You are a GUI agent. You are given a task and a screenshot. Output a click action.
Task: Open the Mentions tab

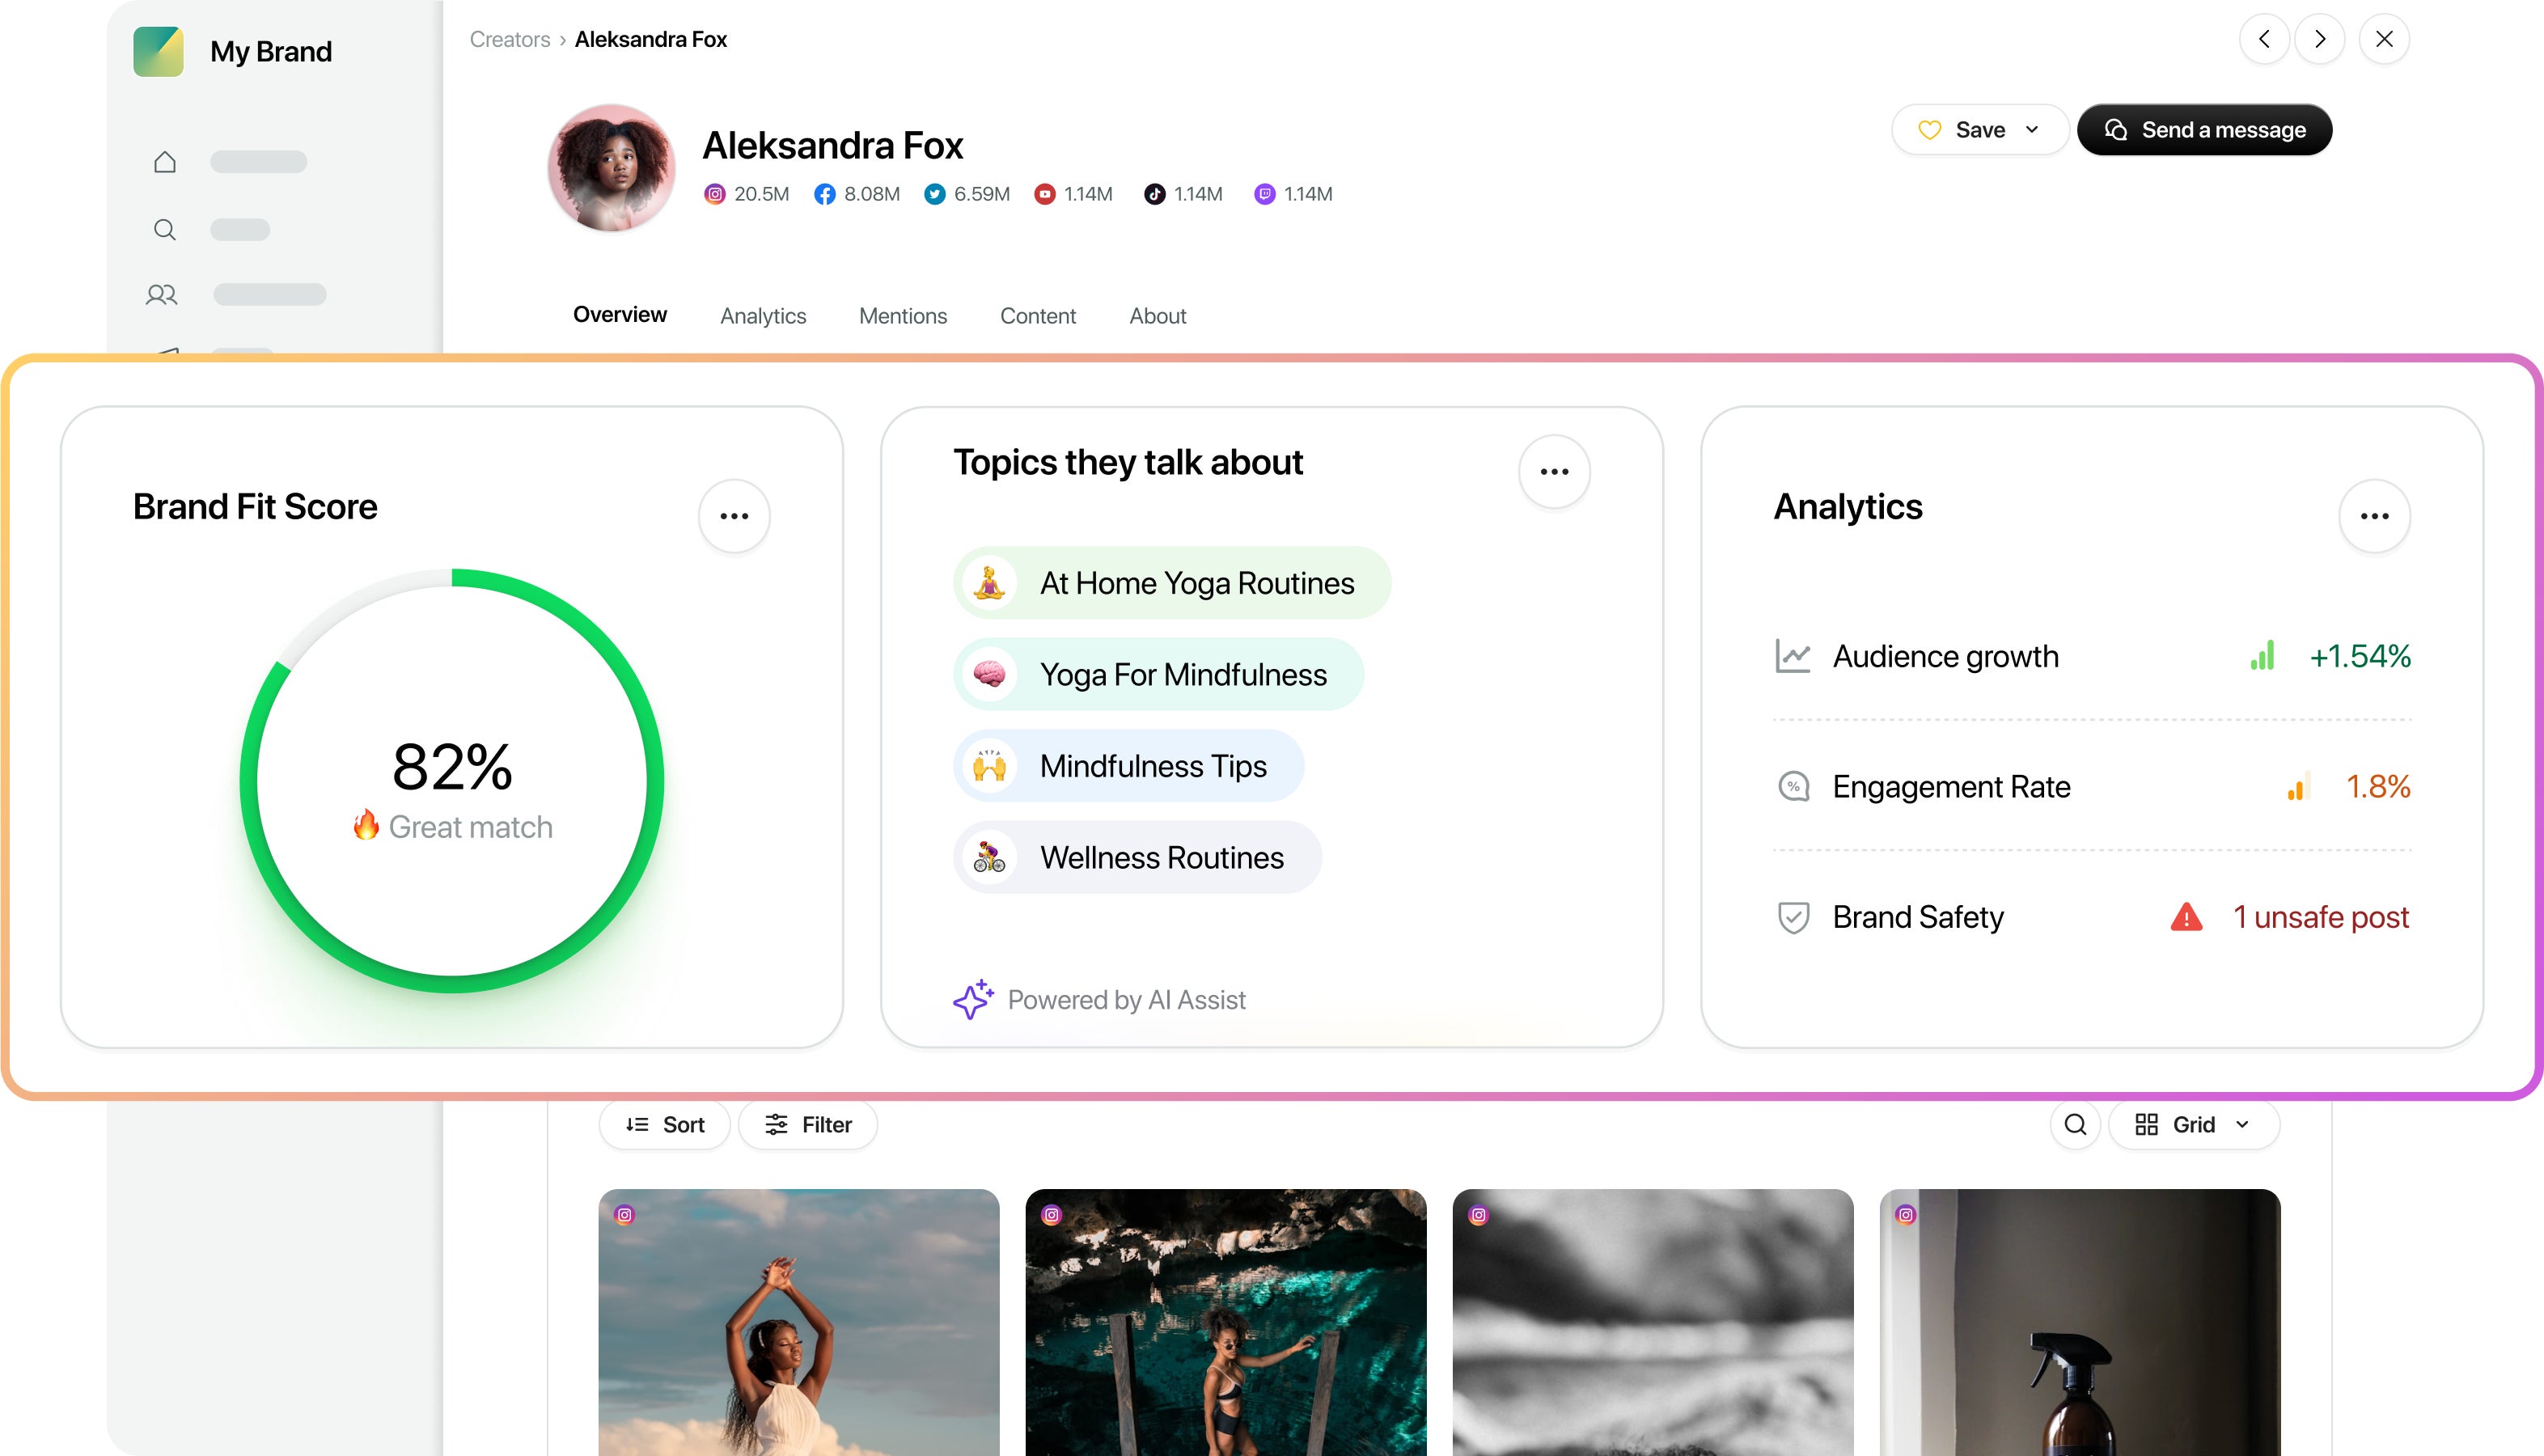point(902,316)
